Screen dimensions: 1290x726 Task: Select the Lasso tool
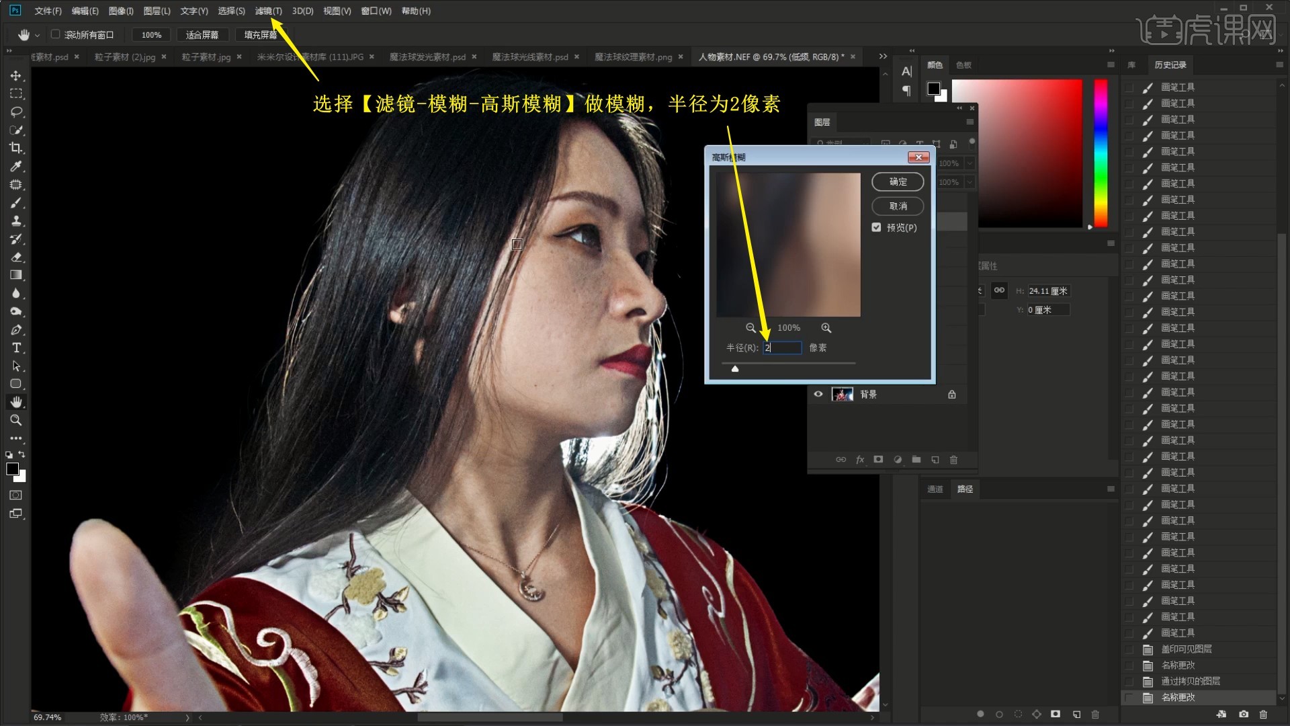coord(16,112)
